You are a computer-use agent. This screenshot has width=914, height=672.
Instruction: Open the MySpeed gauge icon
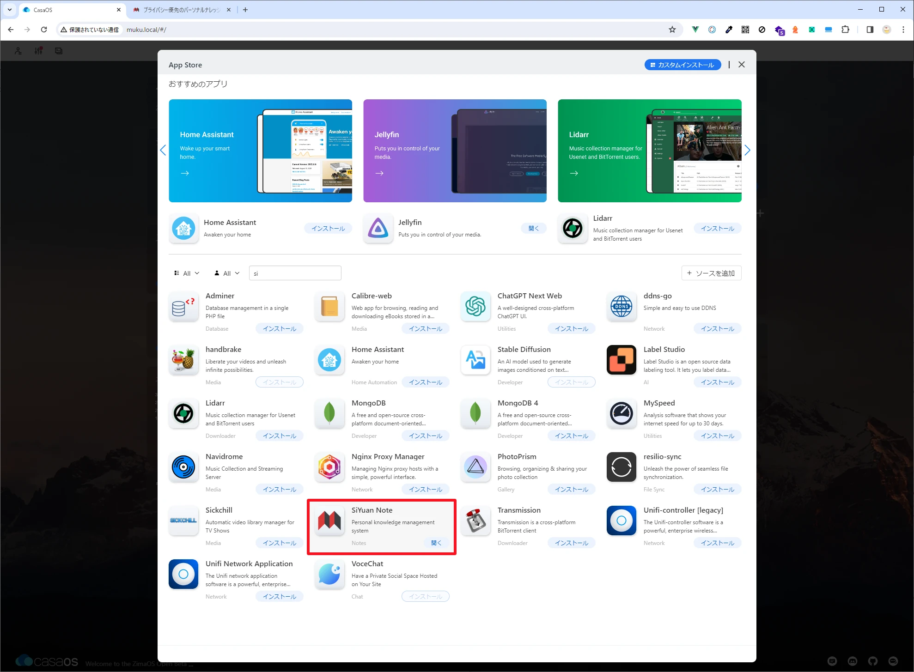click(x=622, y=414)
